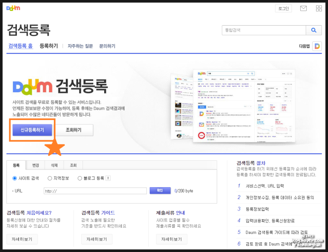The height and width of the screenshot is (252, 328).
Task: Click the 제출서류 안내 heading
Action: click(170, 213)
